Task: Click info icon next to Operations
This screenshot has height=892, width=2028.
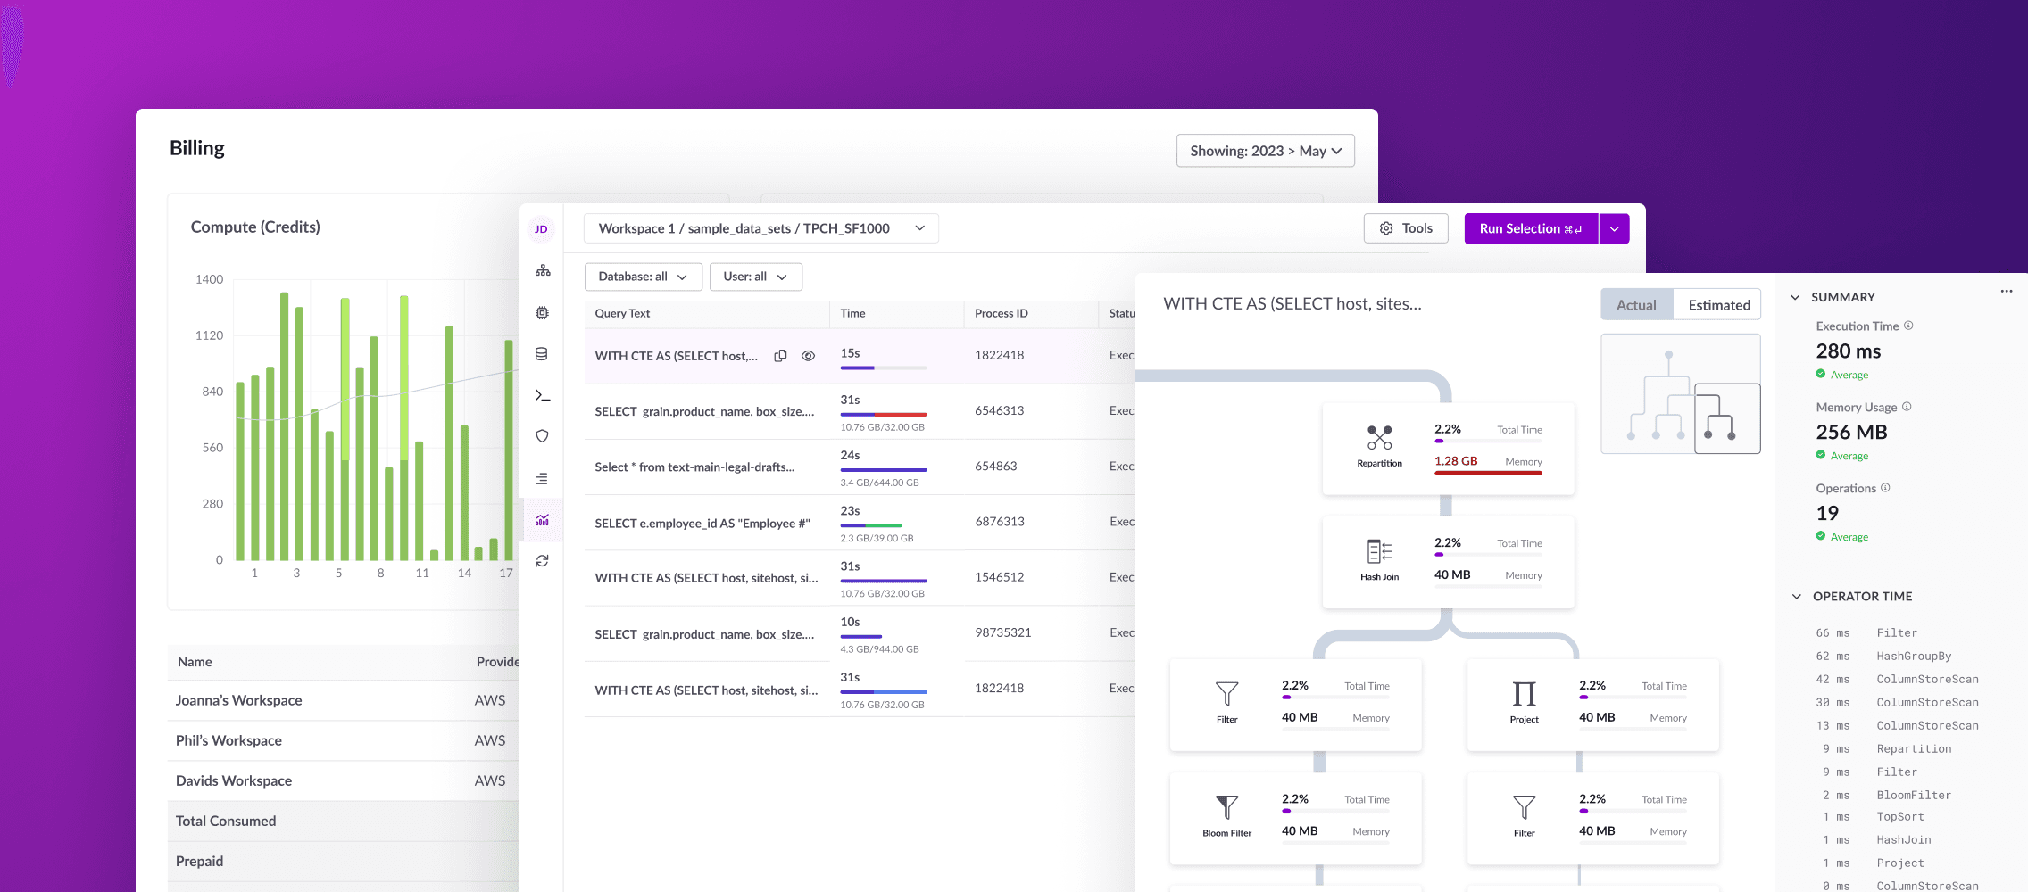Action: tap(1885, 488)
